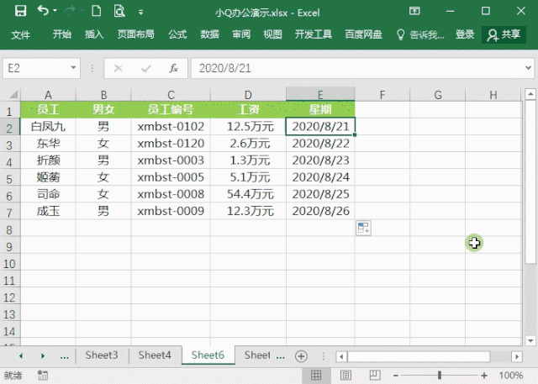Click the Print Preview icon
This screenshot has height=384, width=538.
pyautogui.click(x=119, y=11)
